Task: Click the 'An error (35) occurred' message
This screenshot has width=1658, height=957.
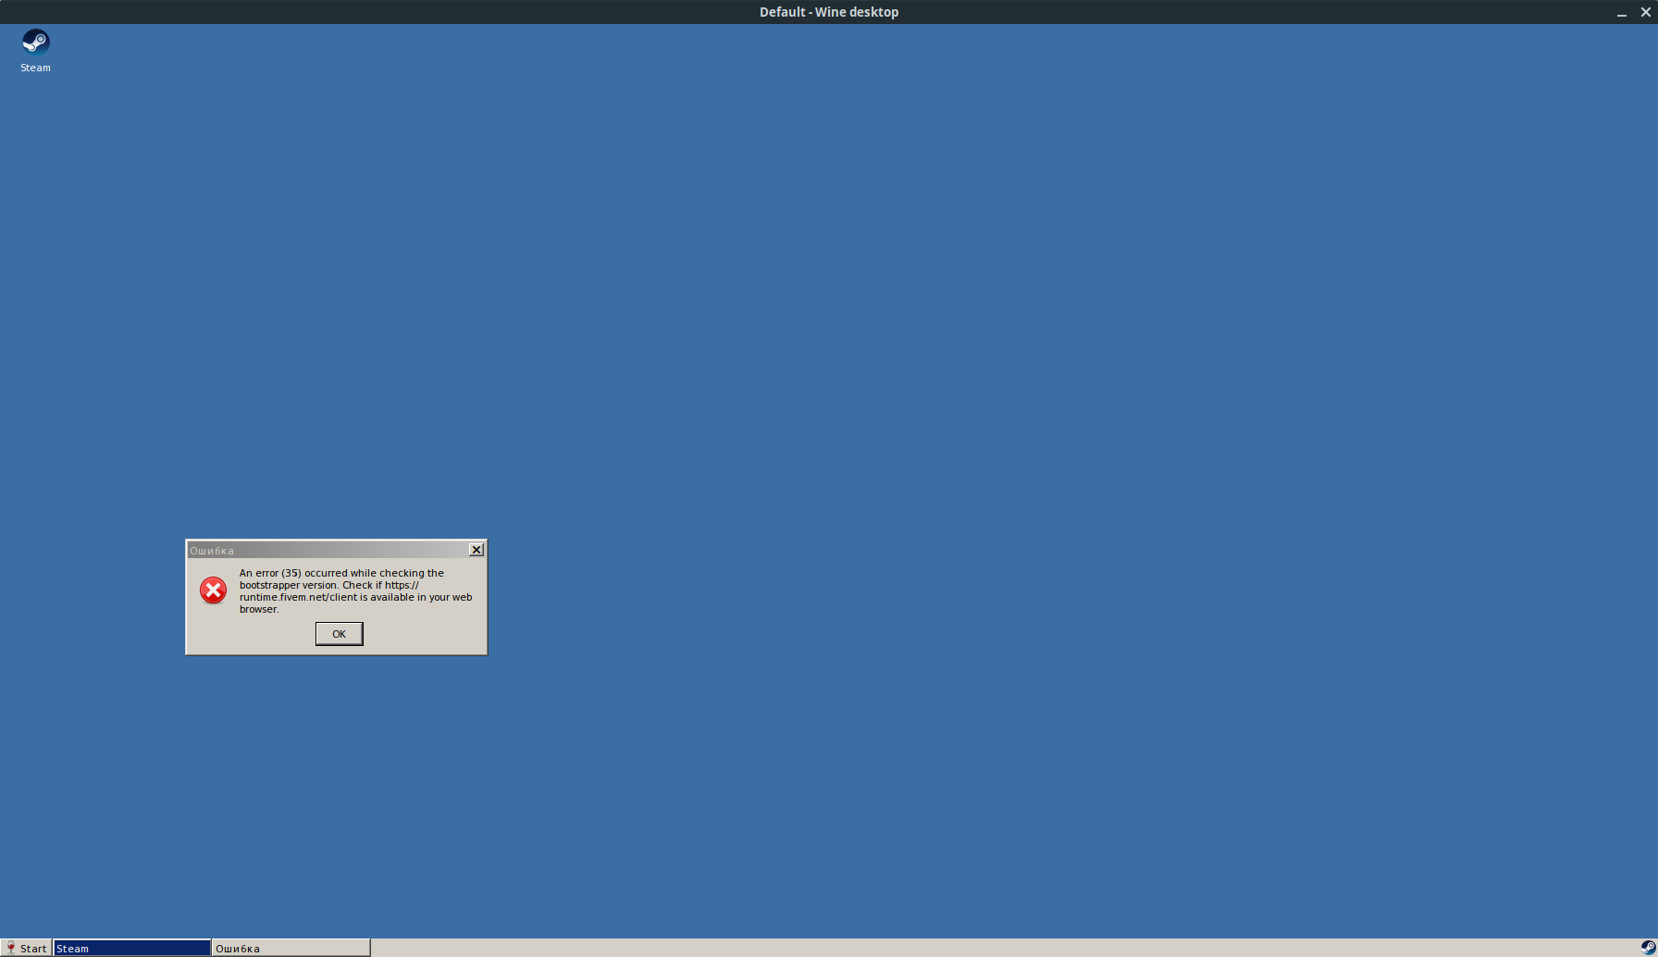Action: point(356,590)
